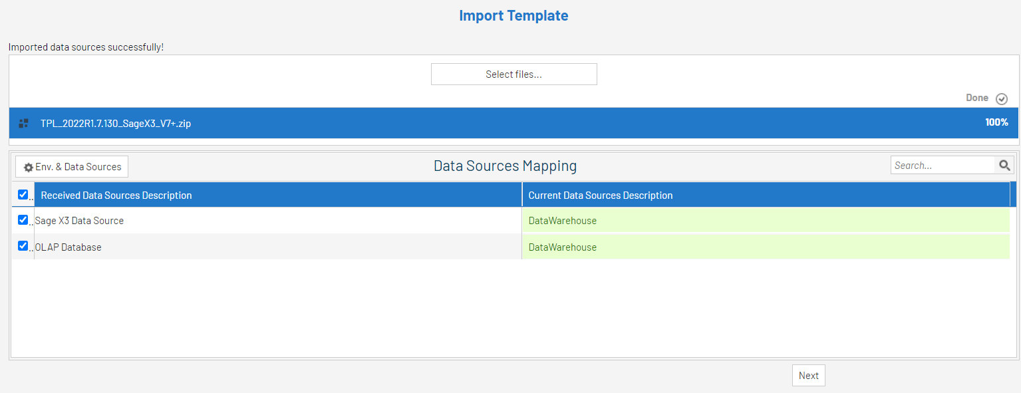Uncheck the OLAP Database row checkbox

pos(23,246)
